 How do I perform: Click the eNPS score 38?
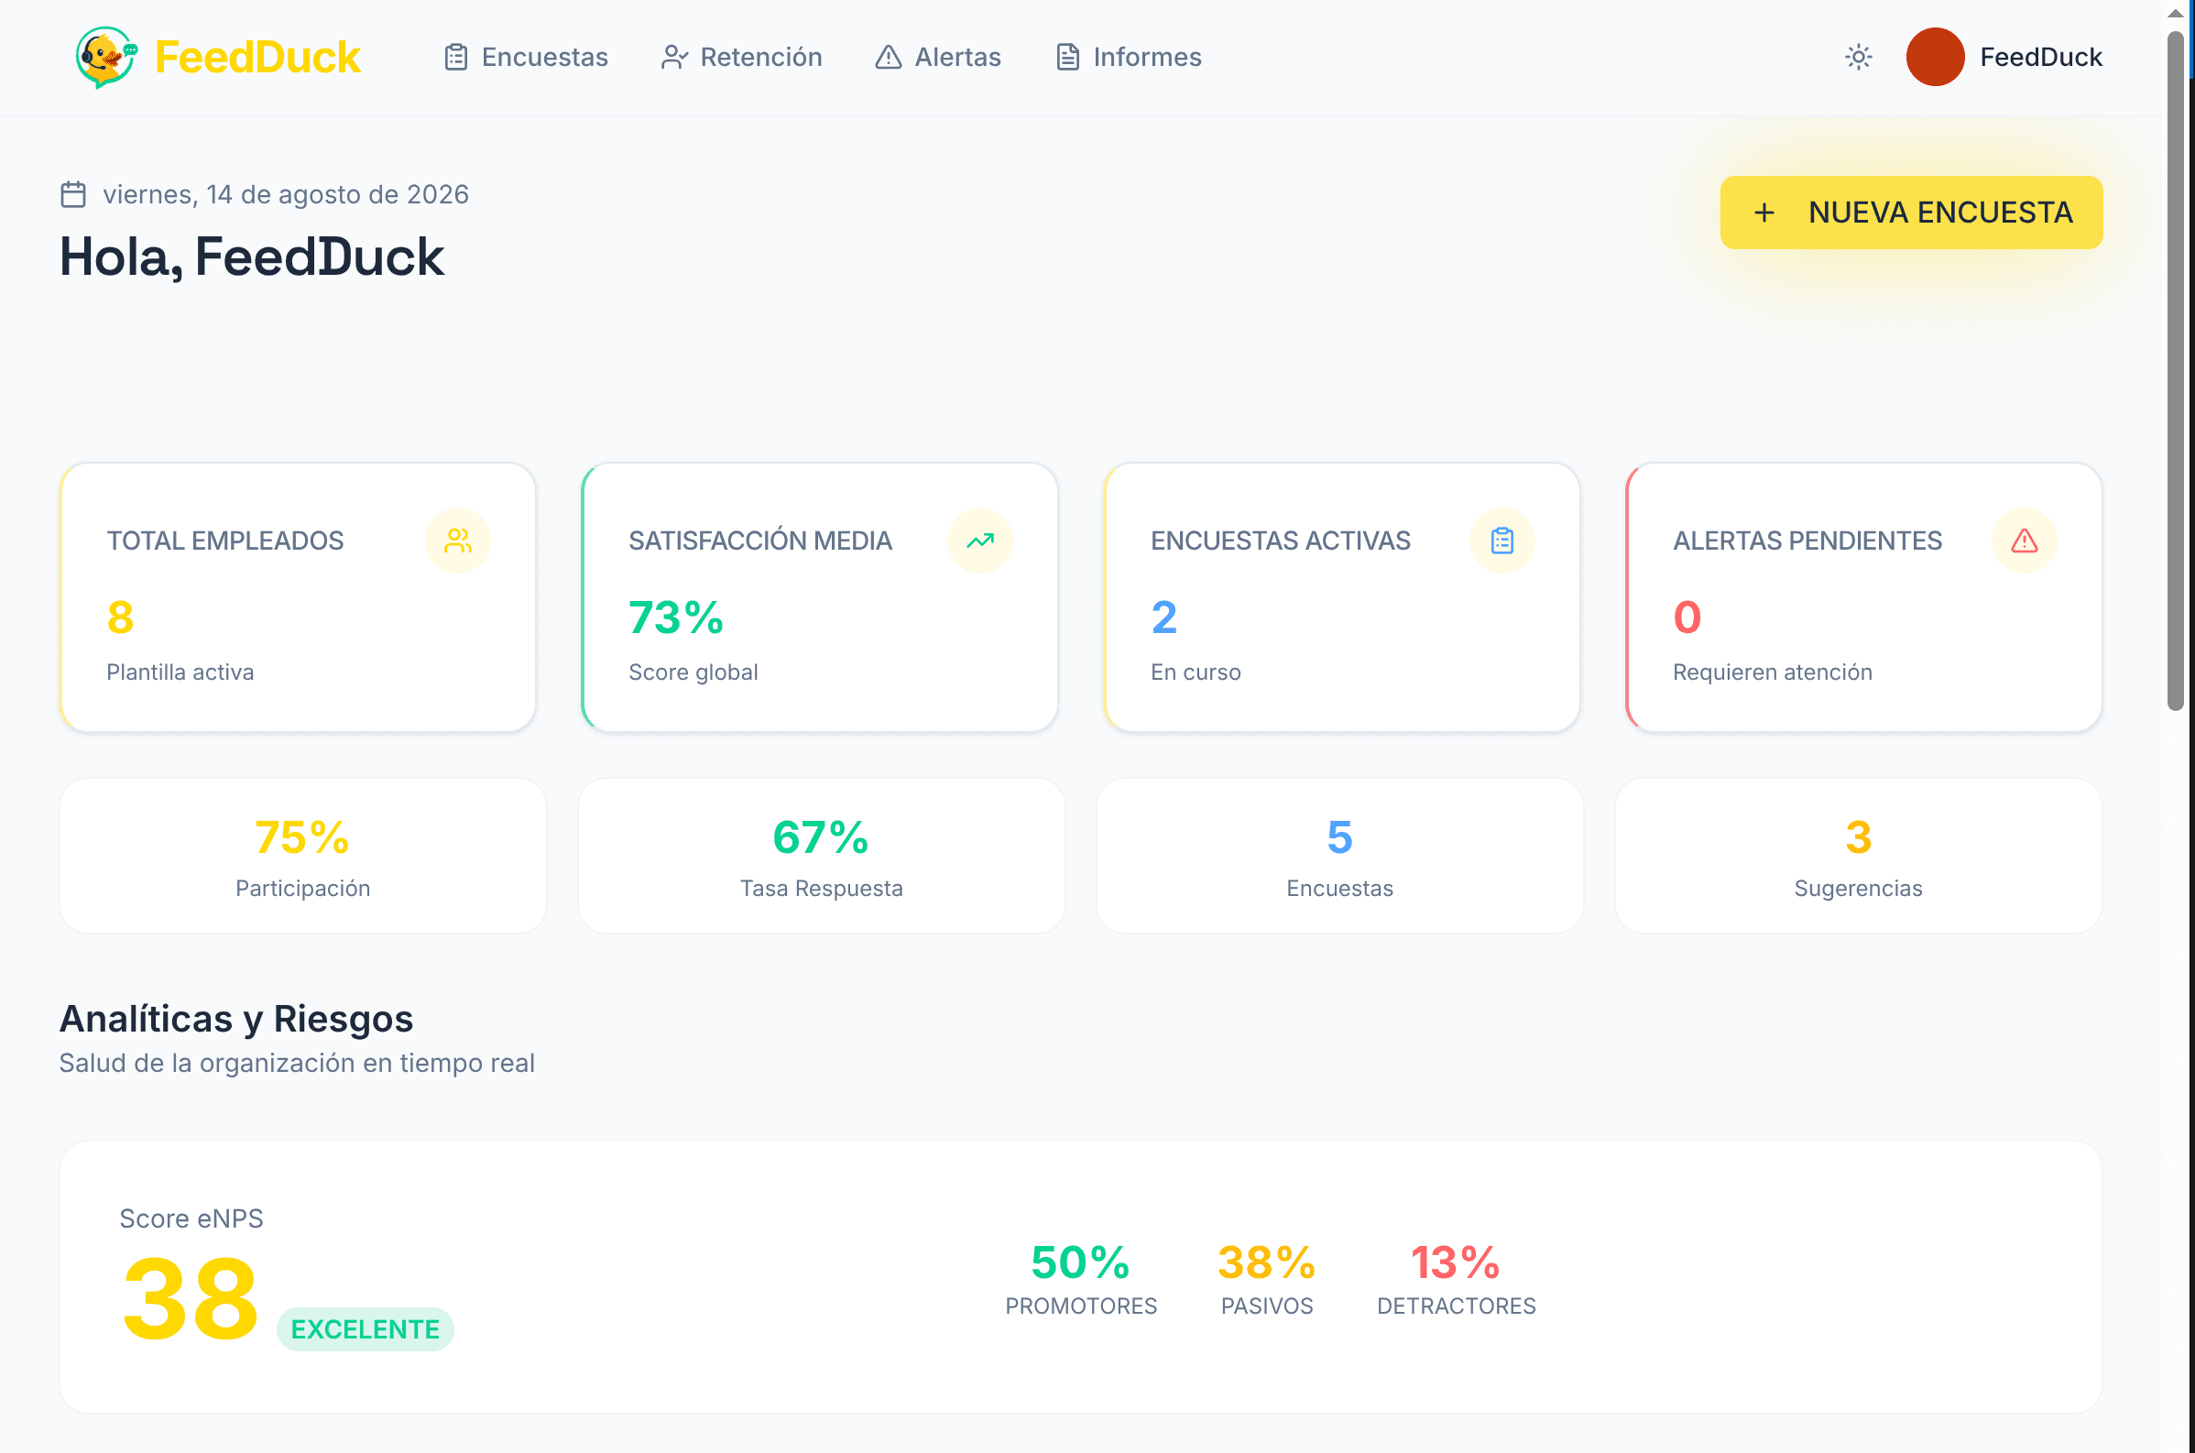click(x=191, y=1299)
